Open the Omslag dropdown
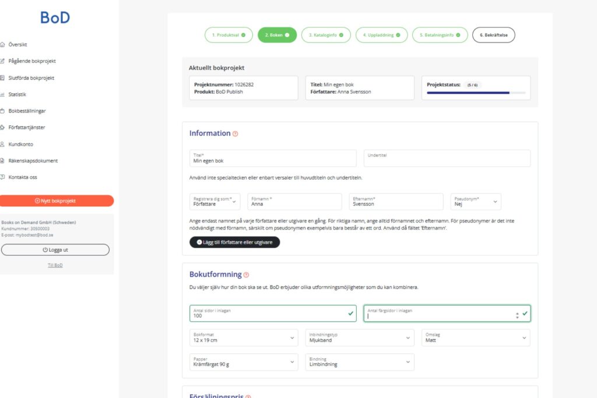The height and width of the screenshot is (398, 597). click(476, 338)
